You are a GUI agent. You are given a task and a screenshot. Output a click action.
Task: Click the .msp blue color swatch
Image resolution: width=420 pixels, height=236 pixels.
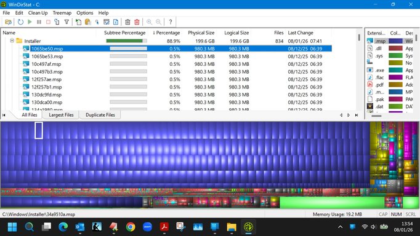tap(395, 41)
